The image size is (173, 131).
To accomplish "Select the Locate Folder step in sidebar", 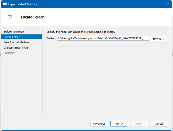I will pyautogui.click(x=12, y=37).
